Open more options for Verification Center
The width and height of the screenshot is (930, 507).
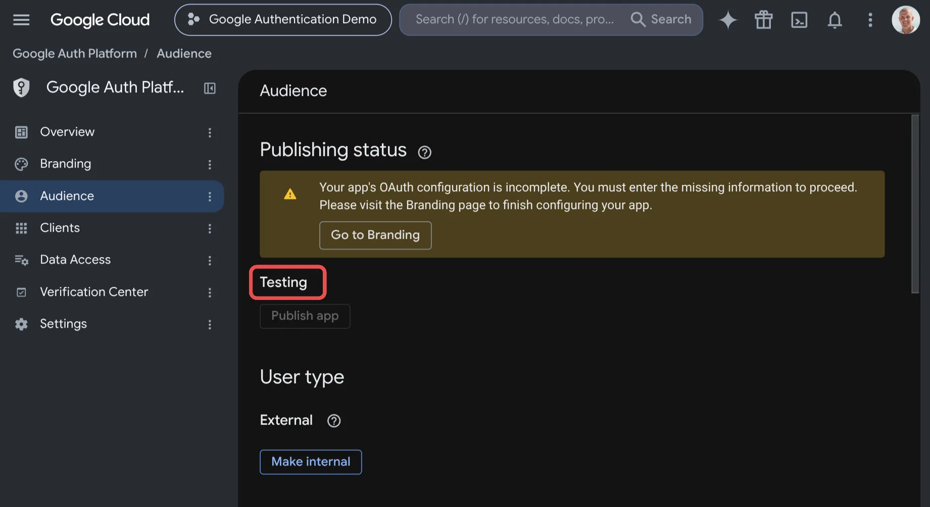point(210,292)
